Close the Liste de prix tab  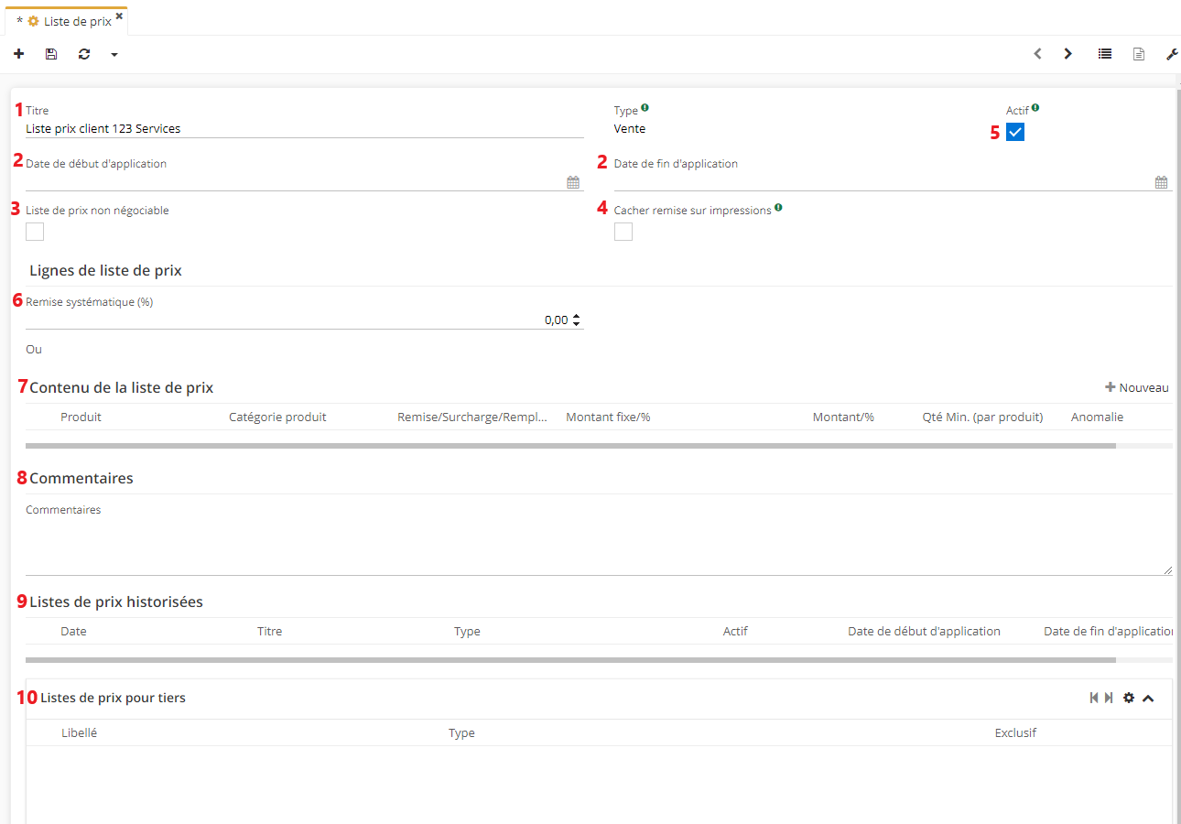119,16
